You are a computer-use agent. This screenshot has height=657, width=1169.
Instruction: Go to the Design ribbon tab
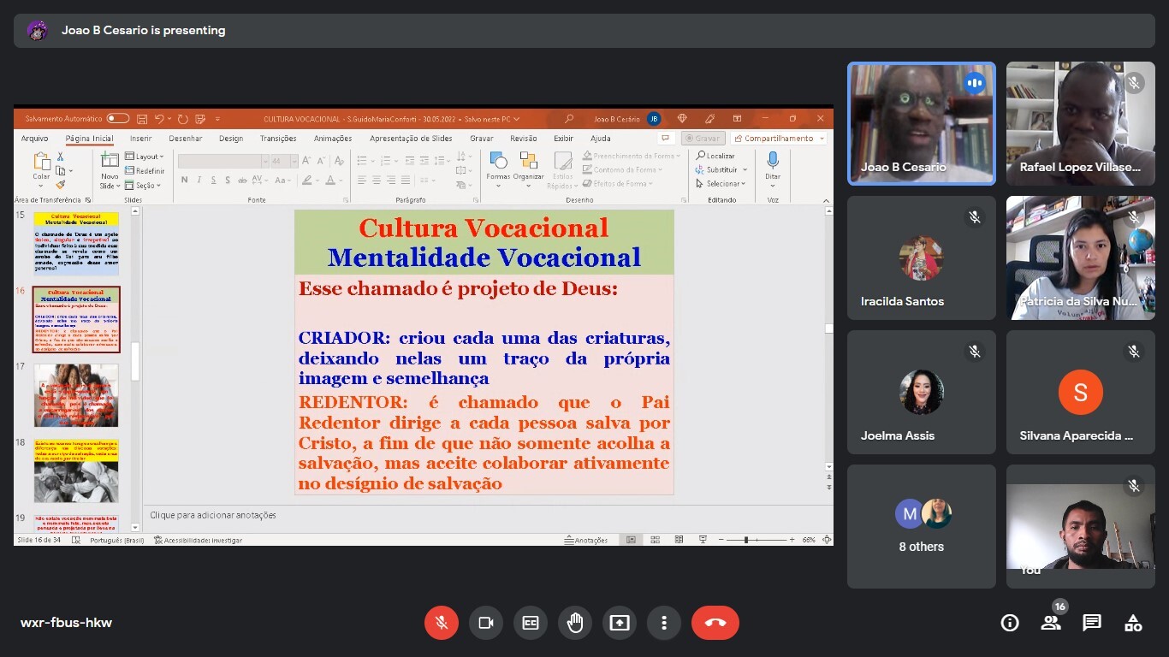coord(231,139)
